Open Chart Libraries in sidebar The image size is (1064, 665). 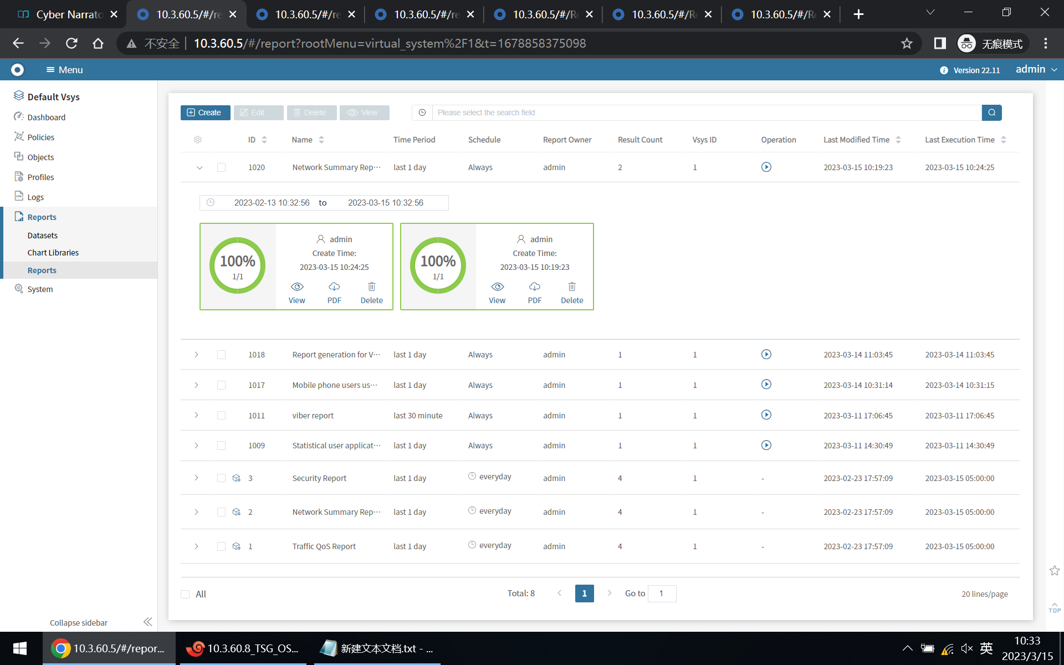(53, 253)
